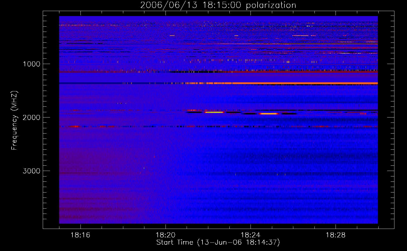The image size is (407, 251).
Task: Click the yellow-orange burst near 2000 MHz at 18:25
Action: [x=269, y=114]
